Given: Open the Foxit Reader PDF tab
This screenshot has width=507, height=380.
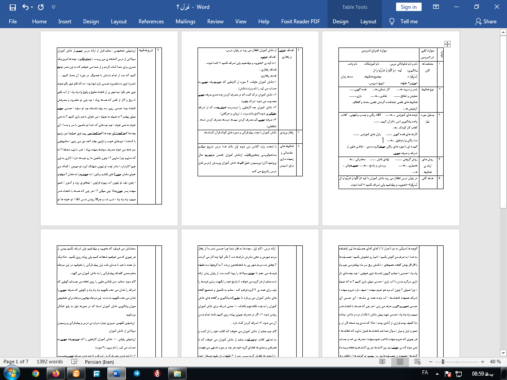Looking at the screenshot, I should coord(301,21).
